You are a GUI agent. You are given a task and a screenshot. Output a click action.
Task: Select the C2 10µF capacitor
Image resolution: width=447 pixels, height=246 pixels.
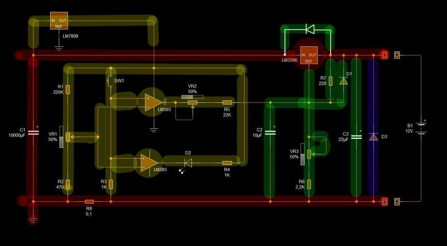click(x=270, y=132)
